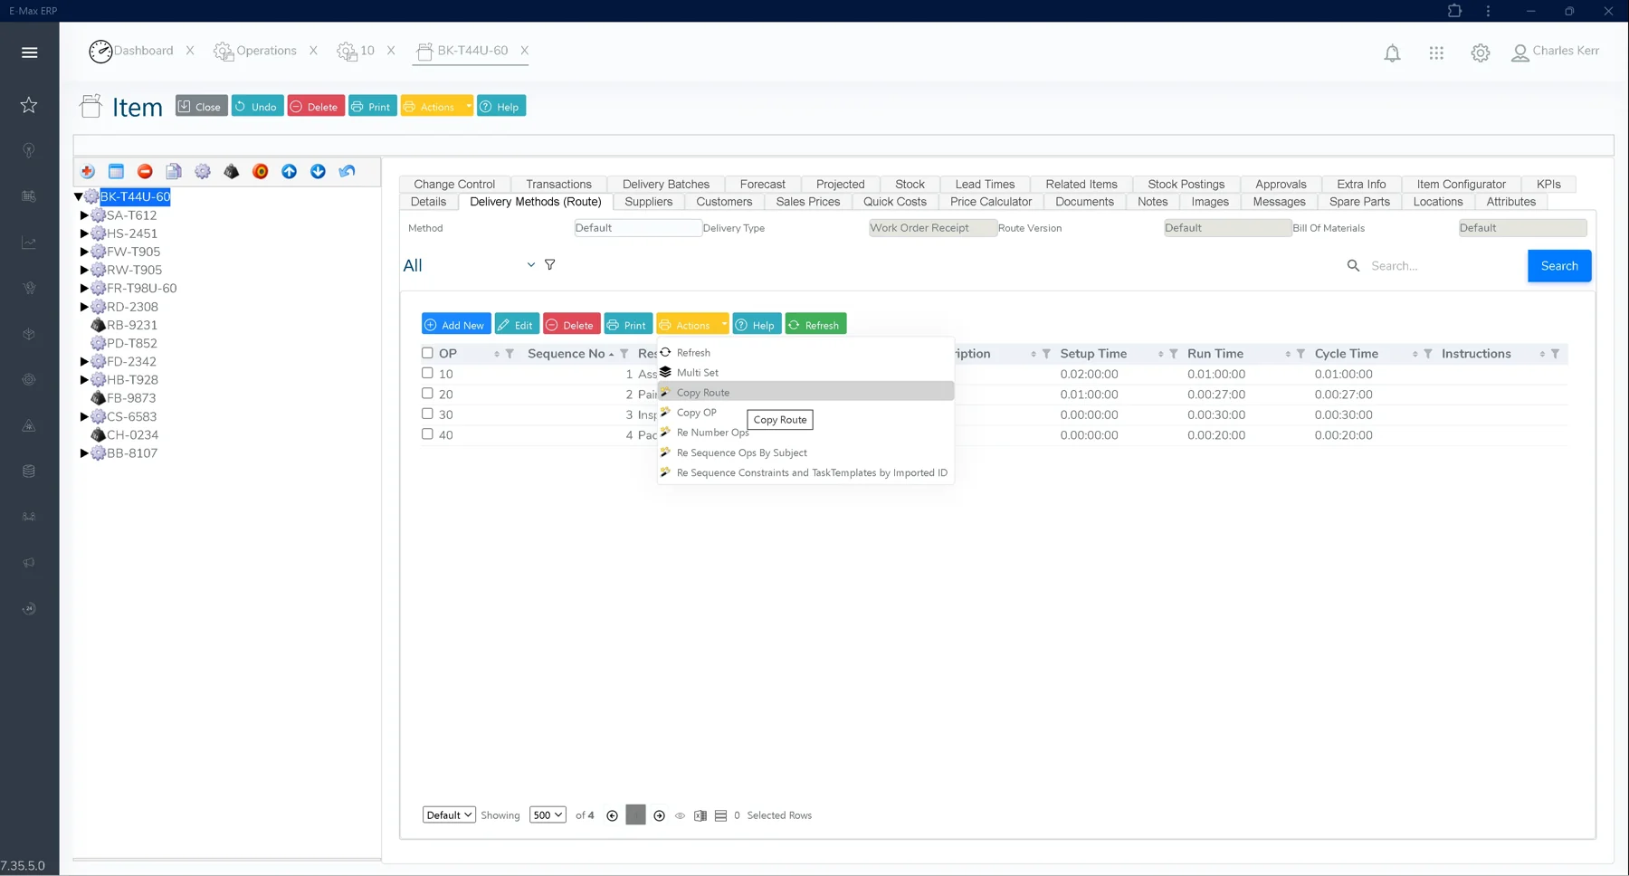Click the Method Default input field
The height and width of the screenshot is (876, 1629).
(637, 228)
